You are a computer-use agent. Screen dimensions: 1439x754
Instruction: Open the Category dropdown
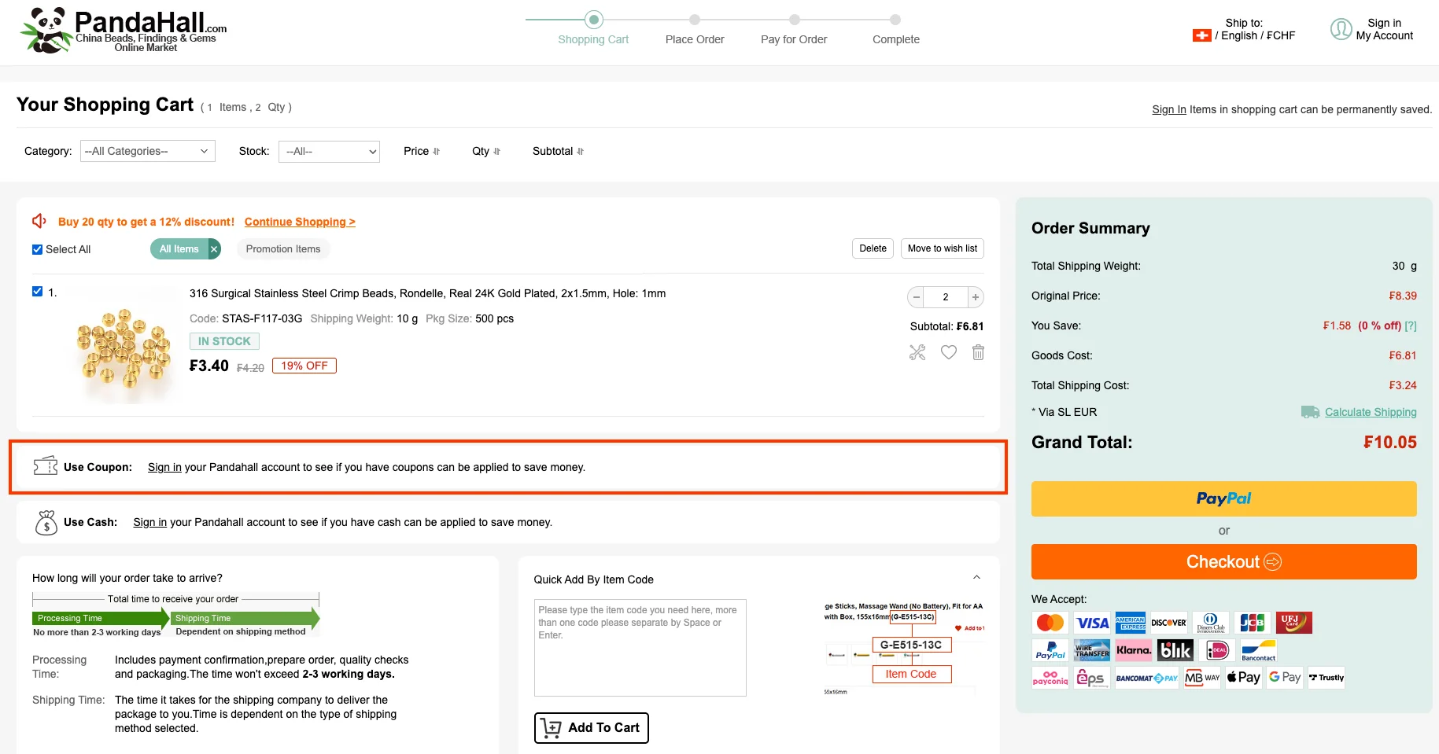(x=148, y=151)
